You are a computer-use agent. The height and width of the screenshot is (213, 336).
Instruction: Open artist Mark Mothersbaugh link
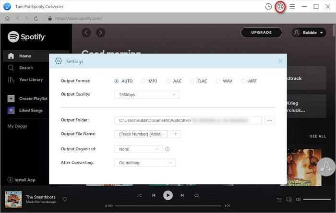click(41, 202)
